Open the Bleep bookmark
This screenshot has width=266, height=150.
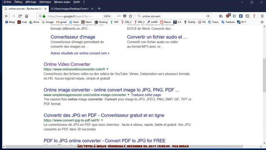pos(10,22)
